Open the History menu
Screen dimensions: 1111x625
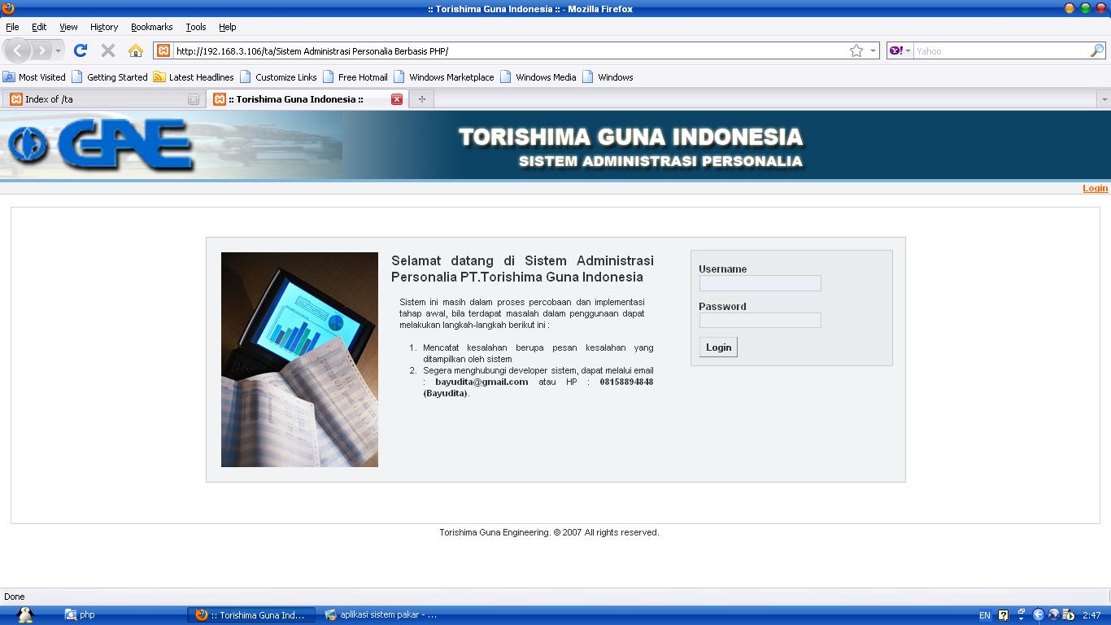[x=103, y=27]
